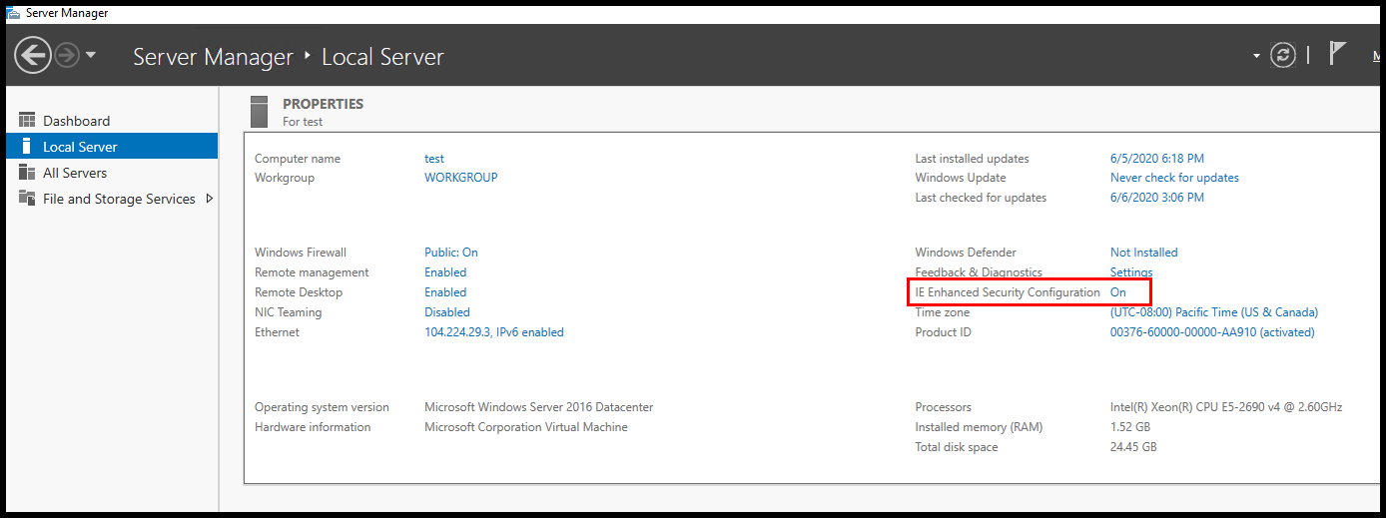Select Dashboard in the sidebar
The width and height of the screenshot is (1386, 518).
tap(76, 121)
